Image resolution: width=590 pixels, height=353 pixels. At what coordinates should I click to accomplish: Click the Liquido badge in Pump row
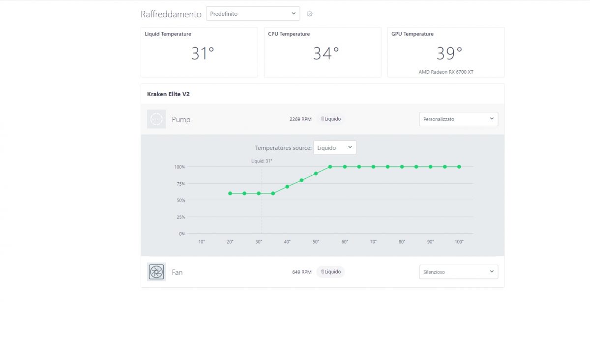click(330, 119)
